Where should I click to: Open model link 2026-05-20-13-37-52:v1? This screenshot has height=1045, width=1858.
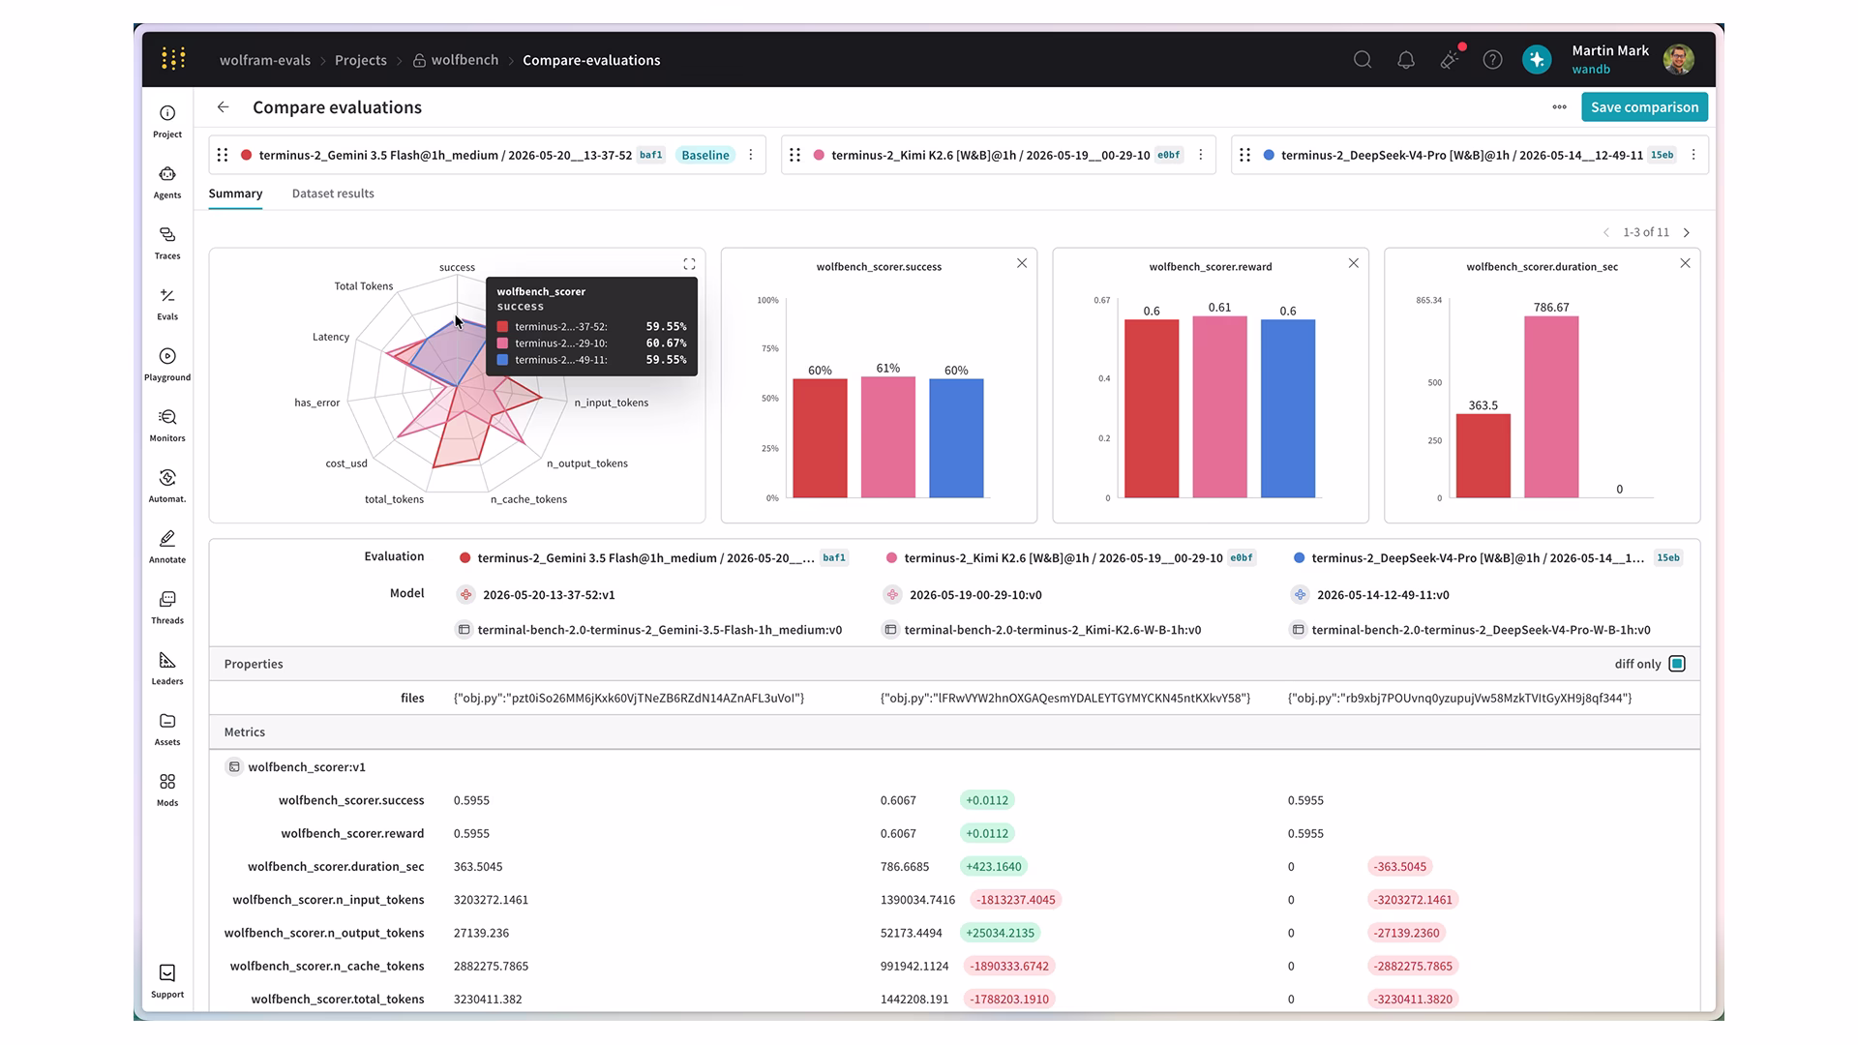point(549,595)
